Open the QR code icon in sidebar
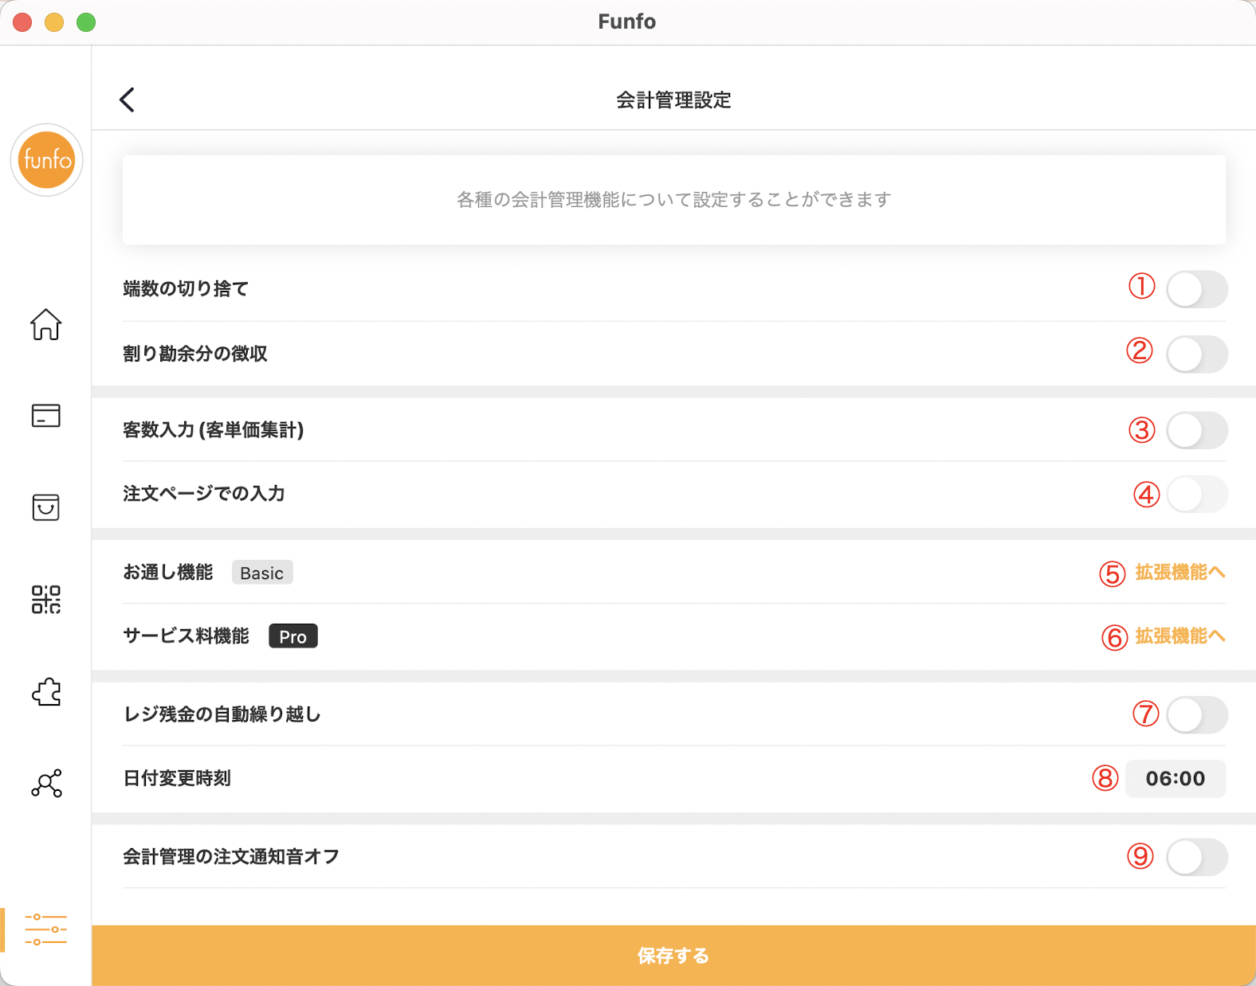Image resolution: width=1256 pixels, height=986 pixels. coord(46,599)
